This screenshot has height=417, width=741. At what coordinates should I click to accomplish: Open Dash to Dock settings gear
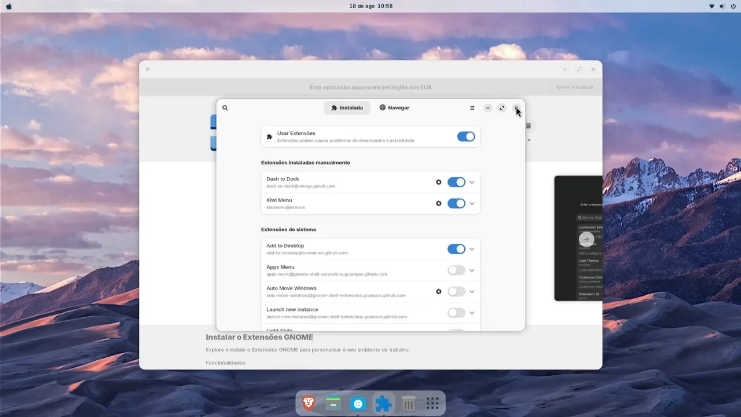[439, 182]
